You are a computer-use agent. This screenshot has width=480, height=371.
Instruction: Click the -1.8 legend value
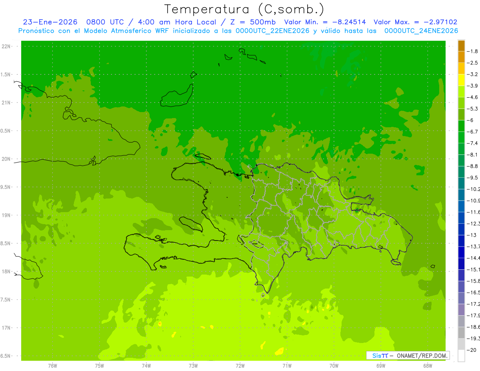pos(472,51)
